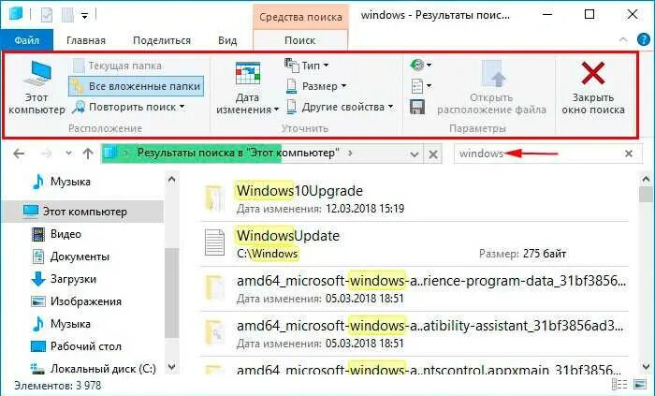Go up one folder level arrow

(88, 154)
